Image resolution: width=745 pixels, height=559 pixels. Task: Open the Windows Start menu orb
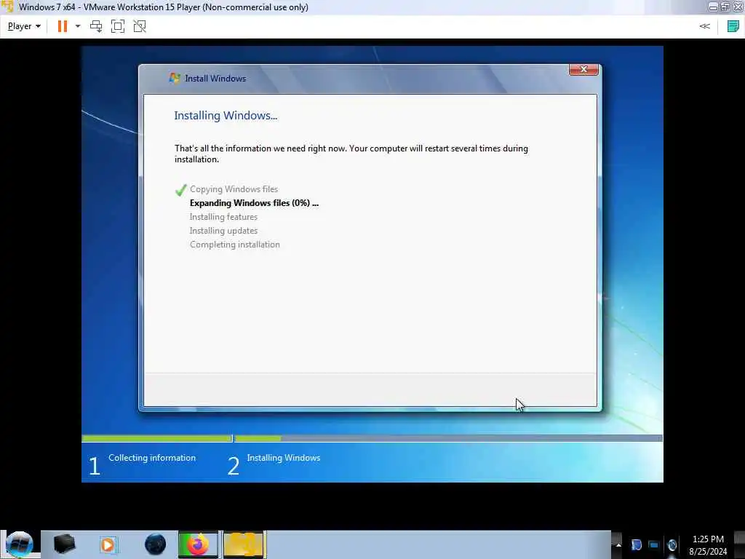click(x=19, y=544)
